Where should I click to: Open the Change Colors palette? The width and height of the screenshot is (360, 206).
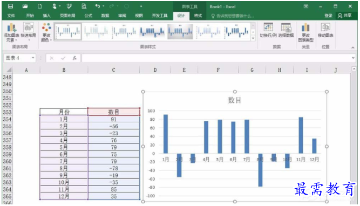(x=46, y=32)
